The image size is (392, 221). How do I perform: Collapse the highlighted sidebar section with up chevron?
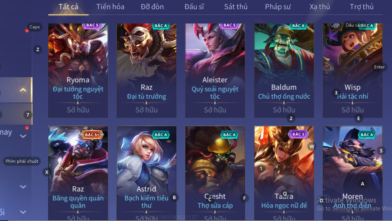pos(23,90)
